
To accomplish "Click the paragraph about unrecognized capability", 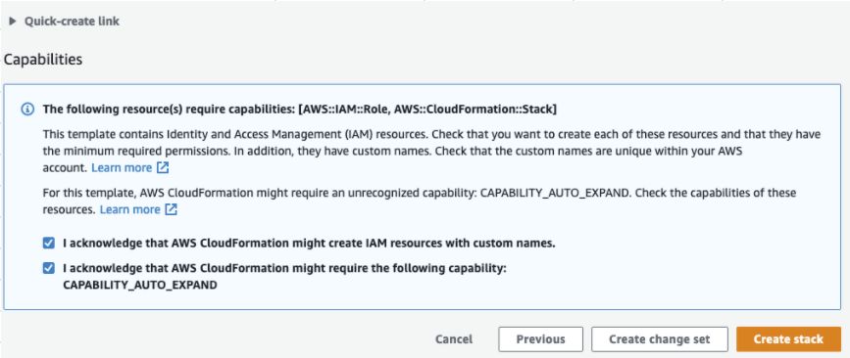I will [419, 201].
